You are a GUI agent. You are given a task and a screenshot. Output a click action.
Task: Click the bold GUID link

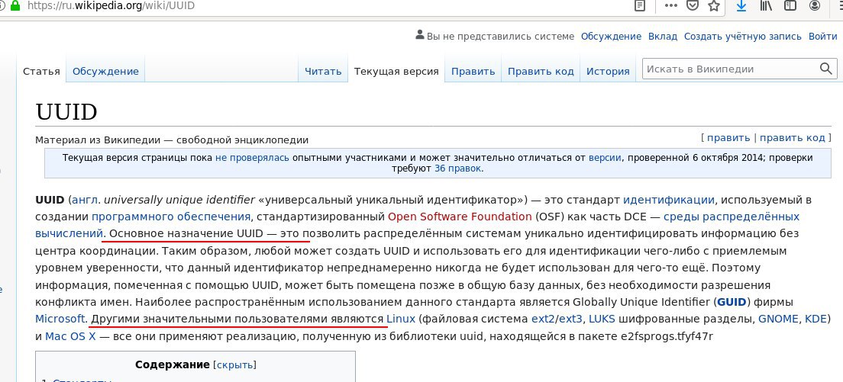(x=732, y=301)
